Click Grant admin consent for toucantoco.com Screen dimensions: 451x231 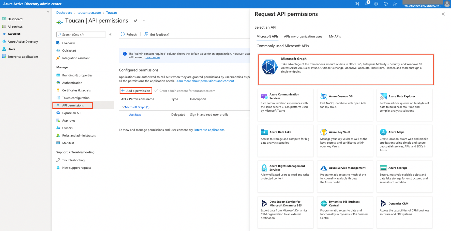pyautogui.click(x=187, y=90)
